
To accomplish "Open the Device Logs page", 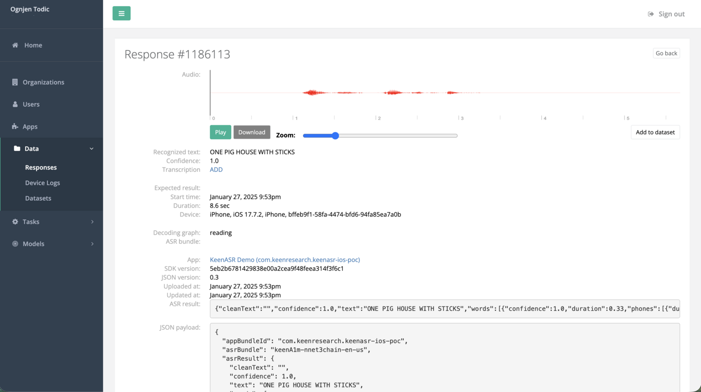I will pos(42,183).
